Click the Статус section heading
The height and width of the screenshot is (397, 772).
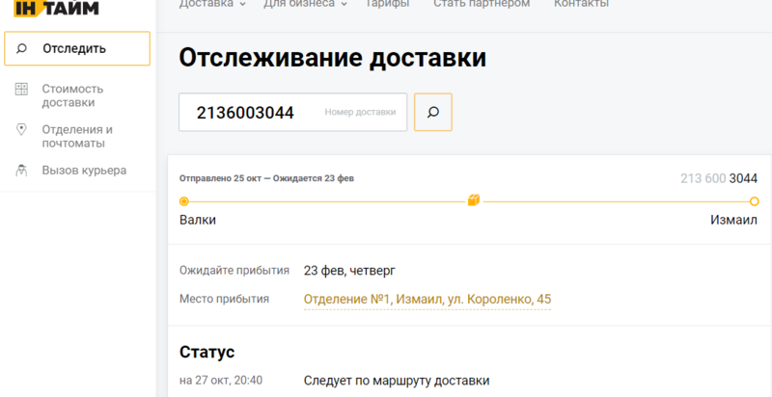207,352
